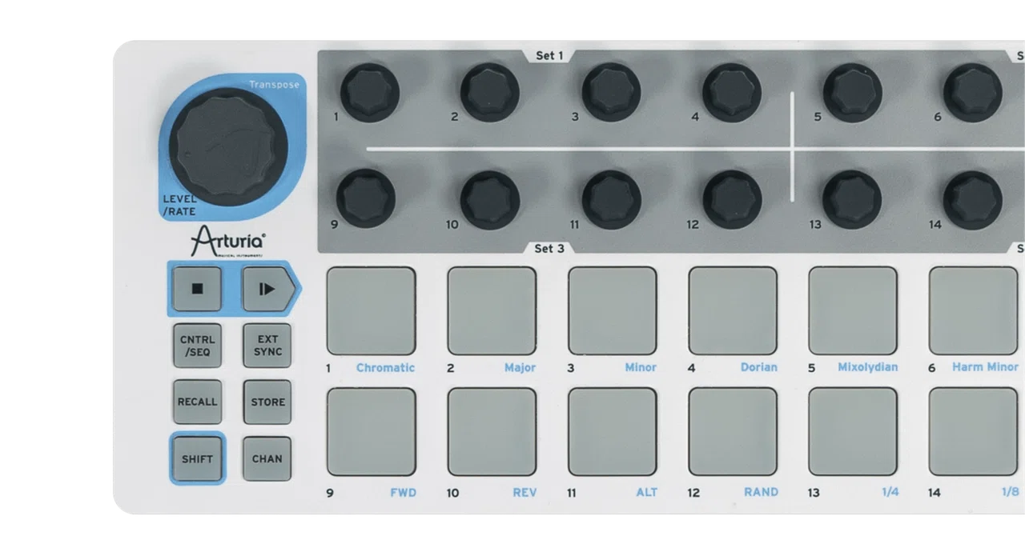Click the Stop transport button
Image resolution: width=1025 pixels, height=536 pixels.
coord(197,289)
